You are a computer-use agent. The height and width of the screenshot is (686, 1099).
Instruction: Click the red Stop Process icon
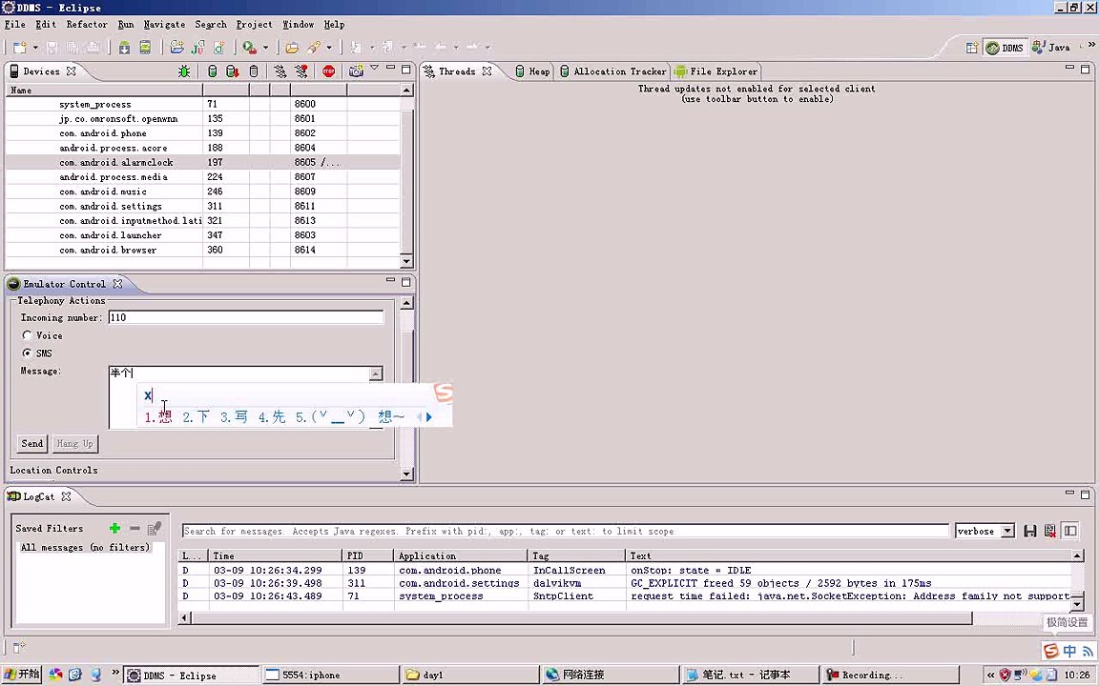point(329,71)
